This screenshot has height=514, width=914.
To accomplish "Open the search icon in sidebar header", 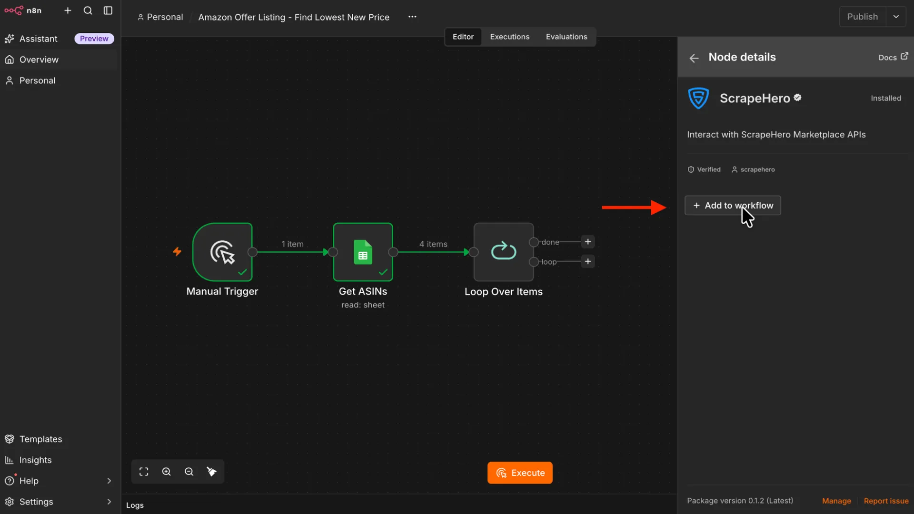I will tap(88, 10).
